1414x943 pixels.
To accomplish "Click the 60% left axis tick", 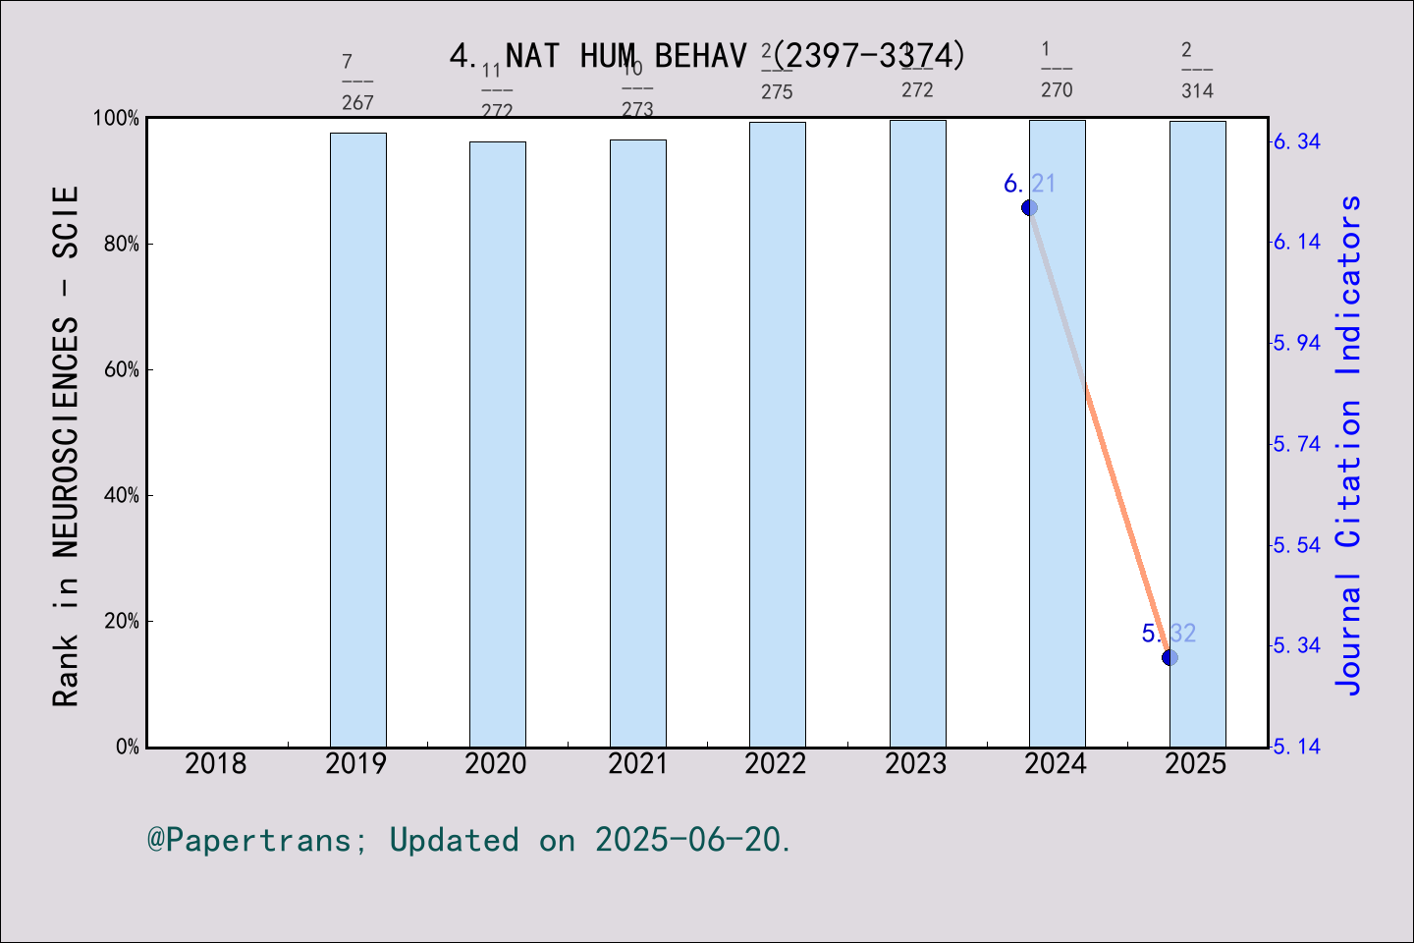I will pyautogui.click(x=122, y=369).
